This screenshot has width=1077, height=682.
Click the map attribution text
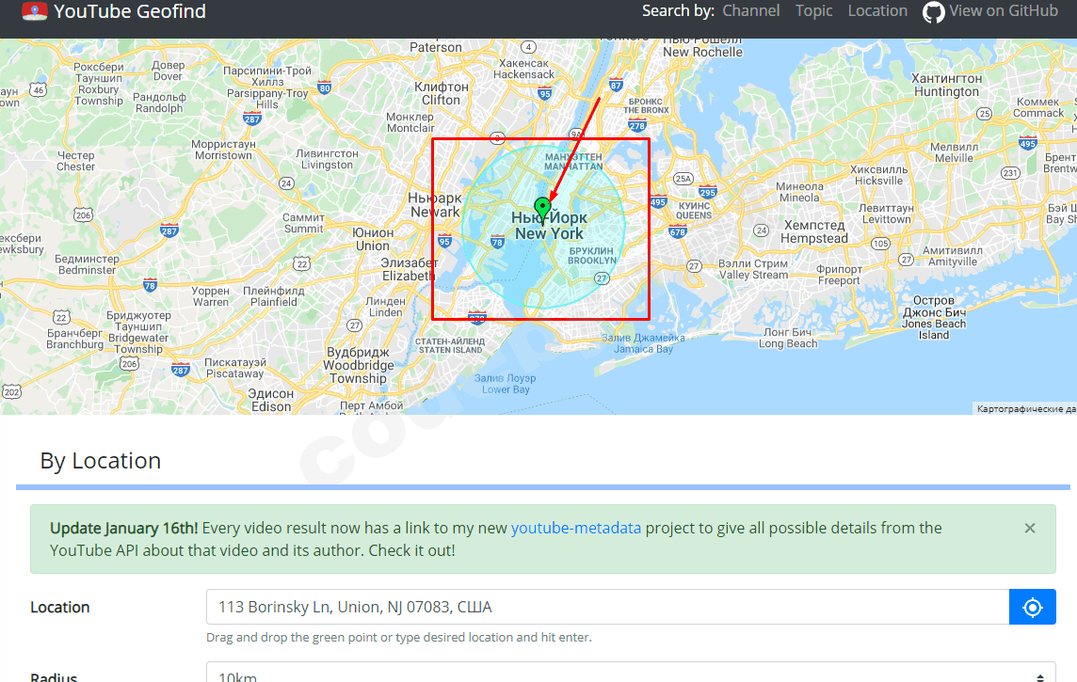pyautogui.click(x=1025, y=409)
